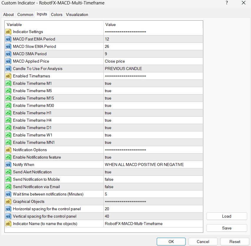Edit the MACD Slow EMA Period value 26

(153, 46)
